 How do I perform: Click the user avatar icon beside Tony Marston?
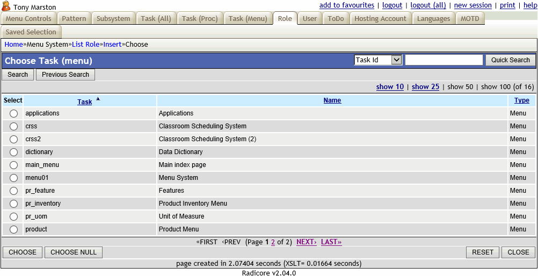6,6
